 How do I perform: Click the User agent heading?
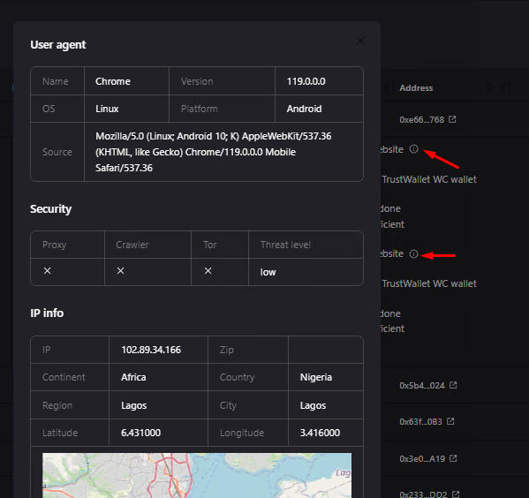(58, 45)
